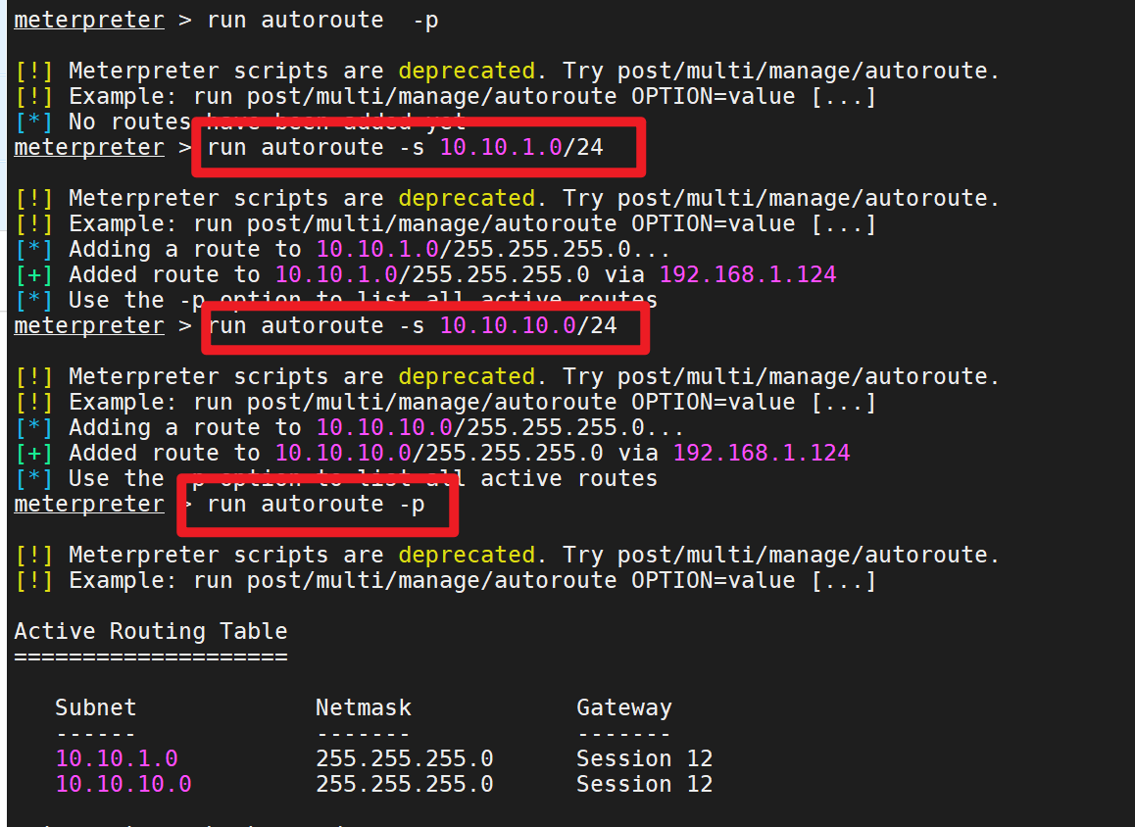Click netmask '255.255.255.0' in the 10.10.1.0 row
The width and height of the screenshot is (1135, 827).
point(405,759)
